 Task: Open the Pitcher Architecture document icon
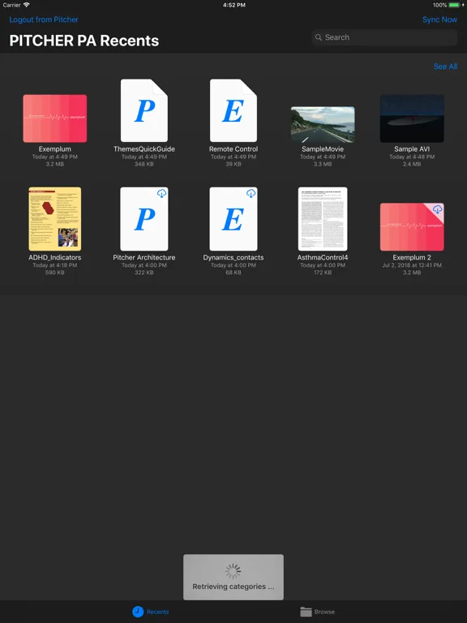coord(144,219)
